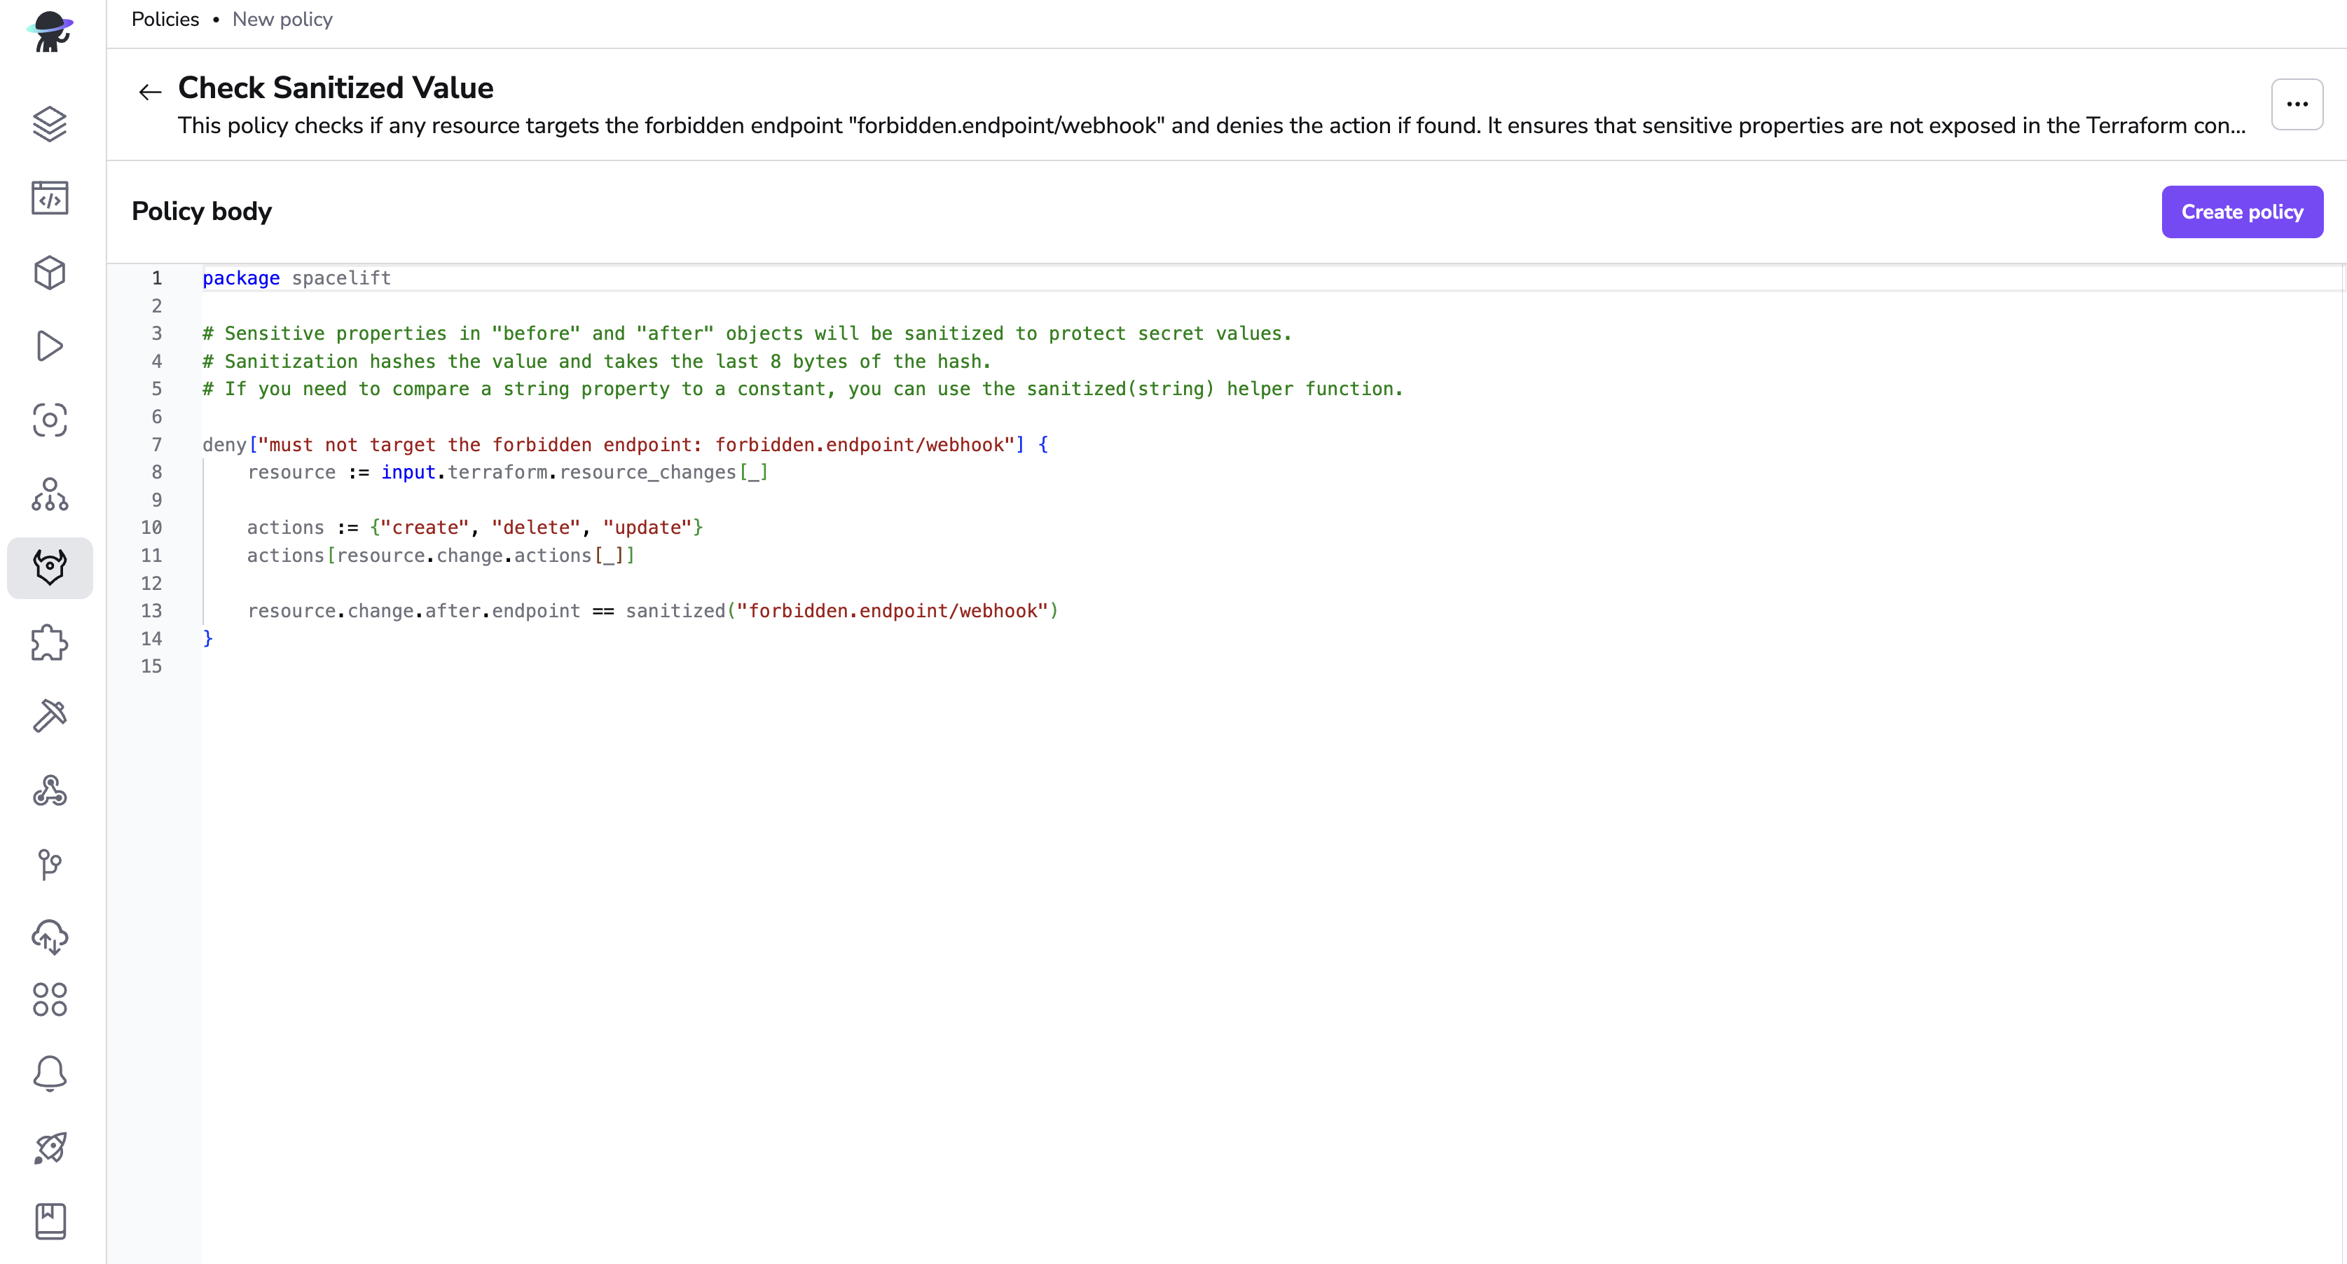Go back using the left arrow
The image size is (2347, 1264).
(149, 91)
